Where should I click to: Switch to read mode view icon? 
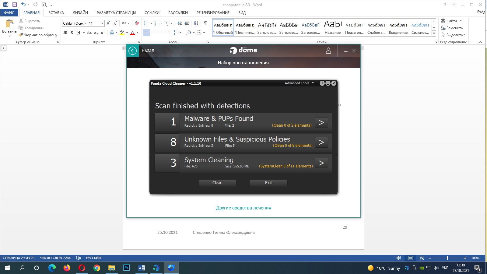click(399, 258)
